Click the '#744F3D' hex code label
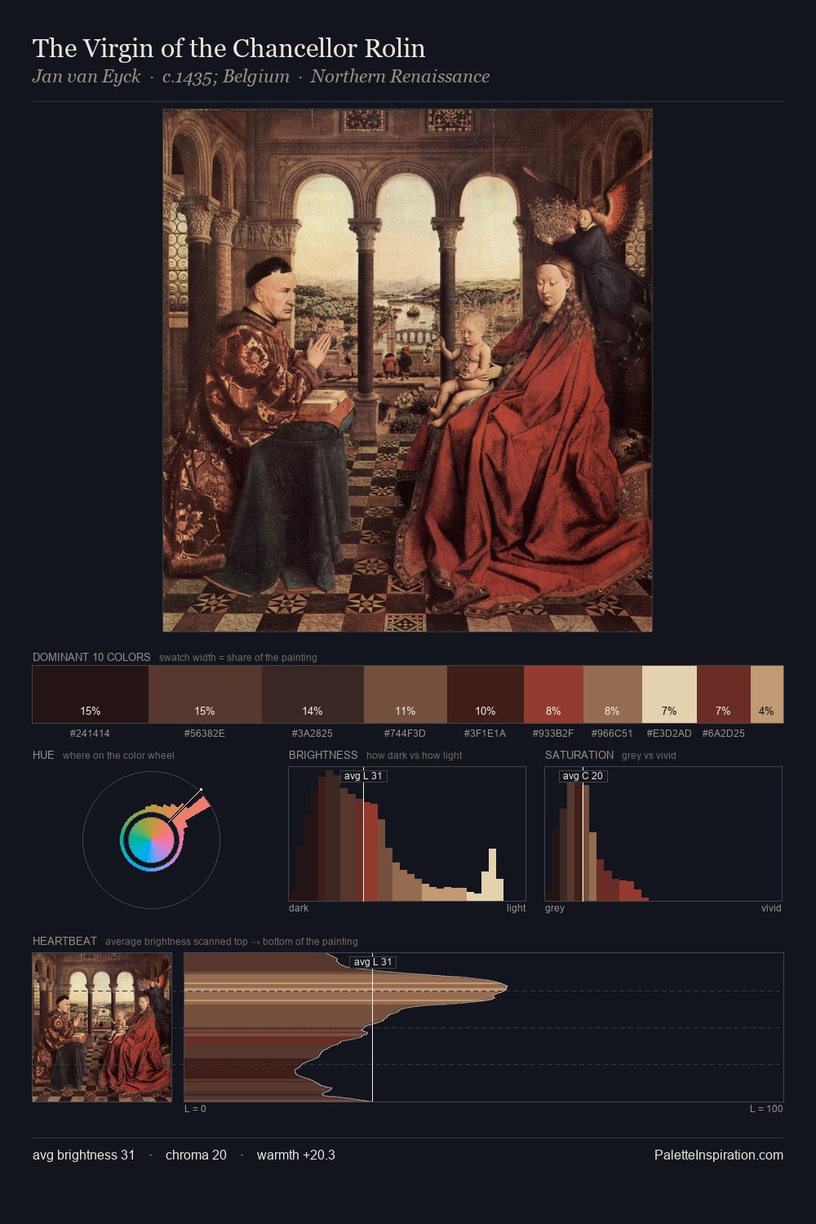The height and width of the screenshot is (1224, 816). [405, 734]
